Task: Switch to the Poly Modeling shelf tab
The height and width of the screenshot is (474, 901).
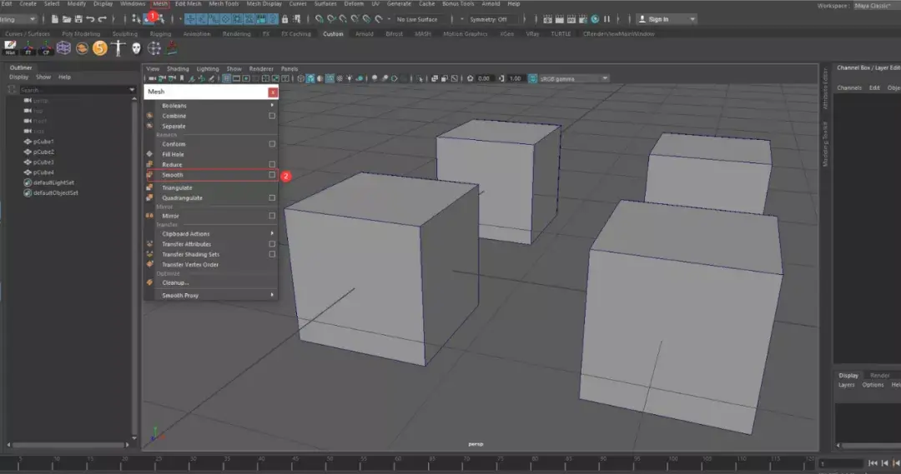Action: point(81,34)
